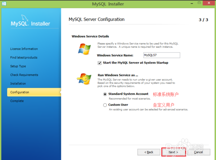Click the Next button

point(174,152)
